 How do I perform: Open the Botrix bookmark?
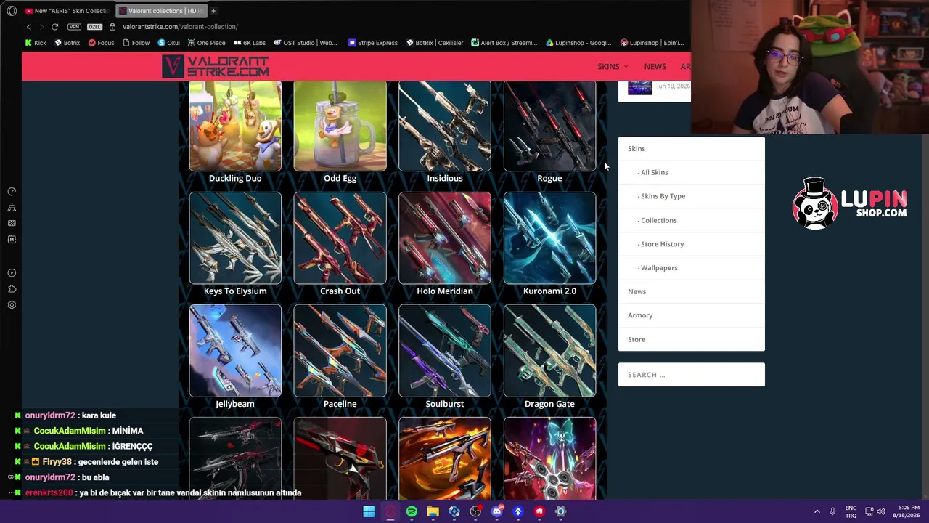67,43
